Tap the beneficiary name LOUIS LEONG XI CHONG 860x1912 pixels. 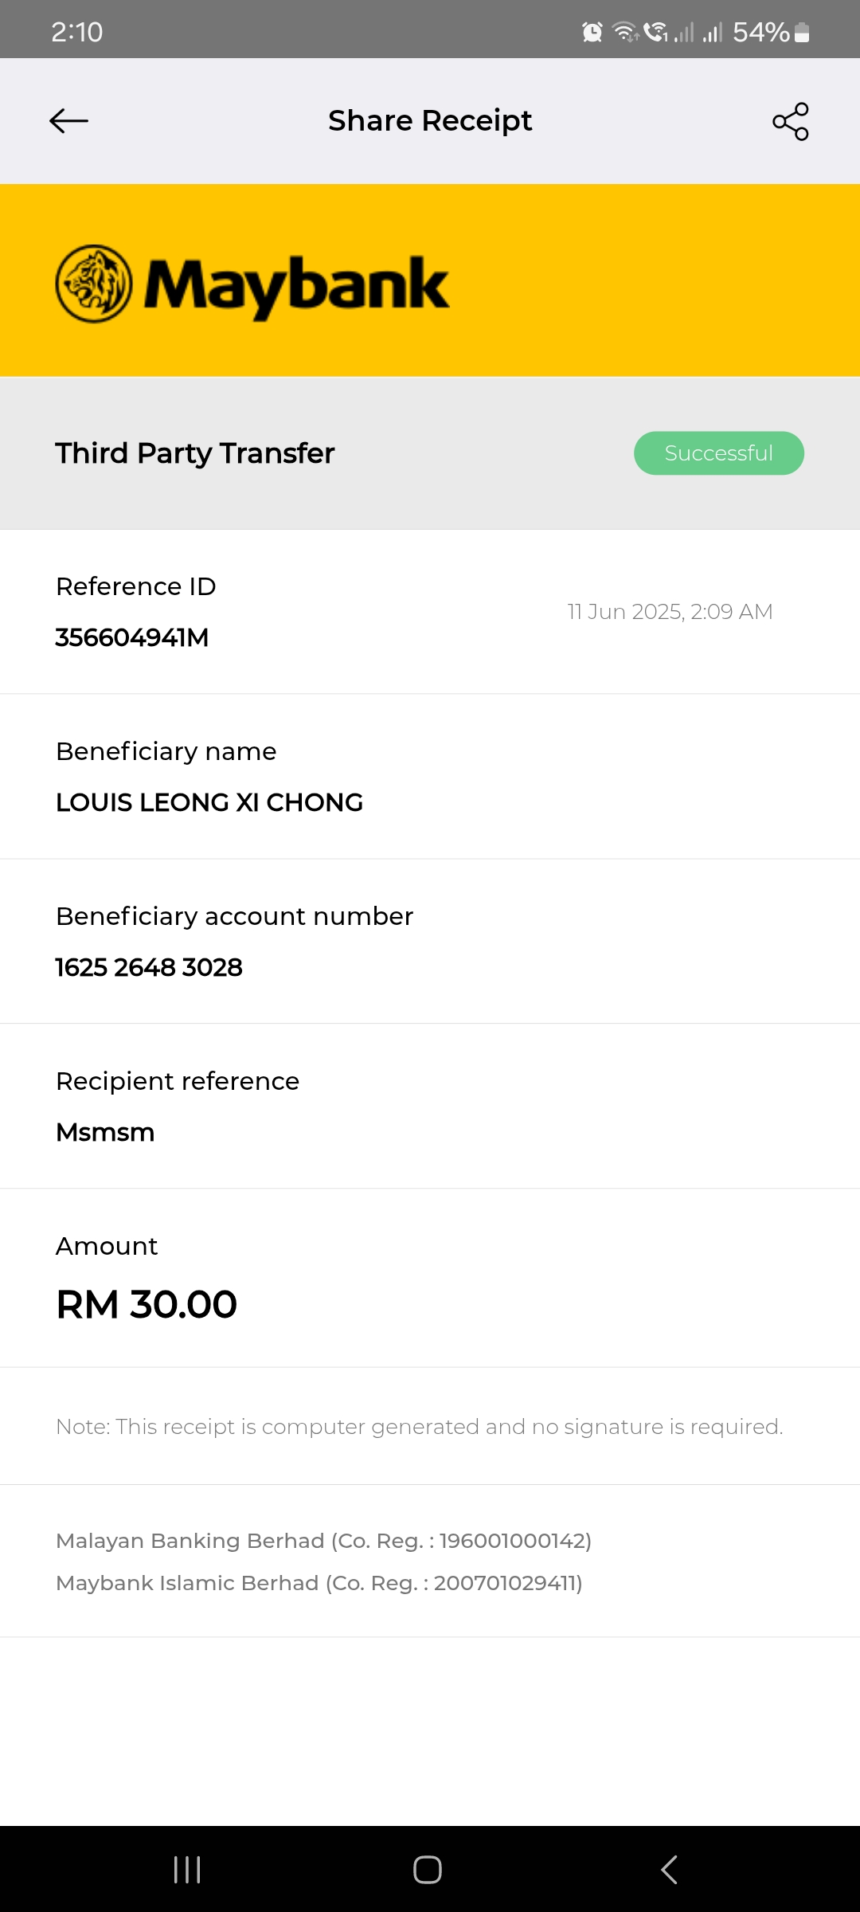pos(209,802)
